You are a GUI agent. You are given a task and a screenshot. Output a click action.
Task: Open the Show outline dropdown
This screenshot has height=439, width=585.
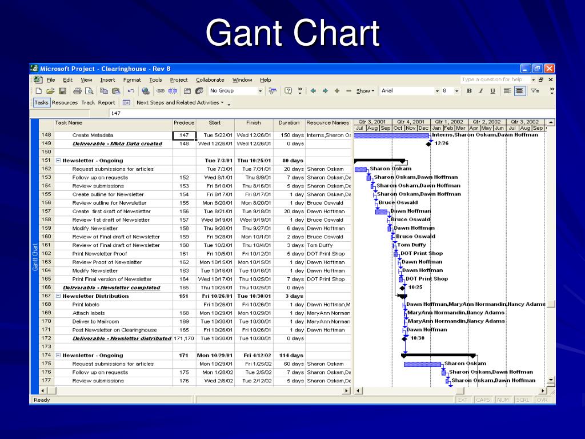365,91
